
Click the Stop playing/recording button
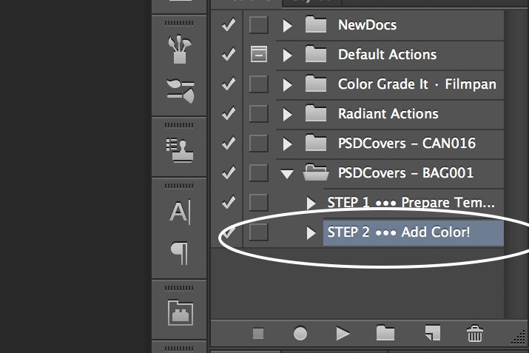pyautogui.click(x=258, y=334)
